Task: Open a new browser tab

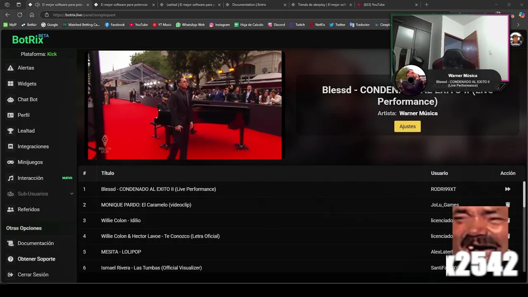Action: click(x=427, y=5)
